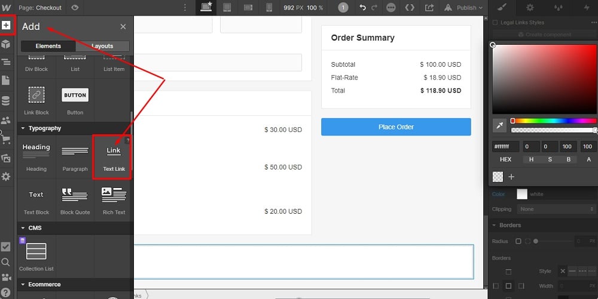The image size is (598, 299).
Task: Switch to the element Settings tab
Action: pos(530,8)
